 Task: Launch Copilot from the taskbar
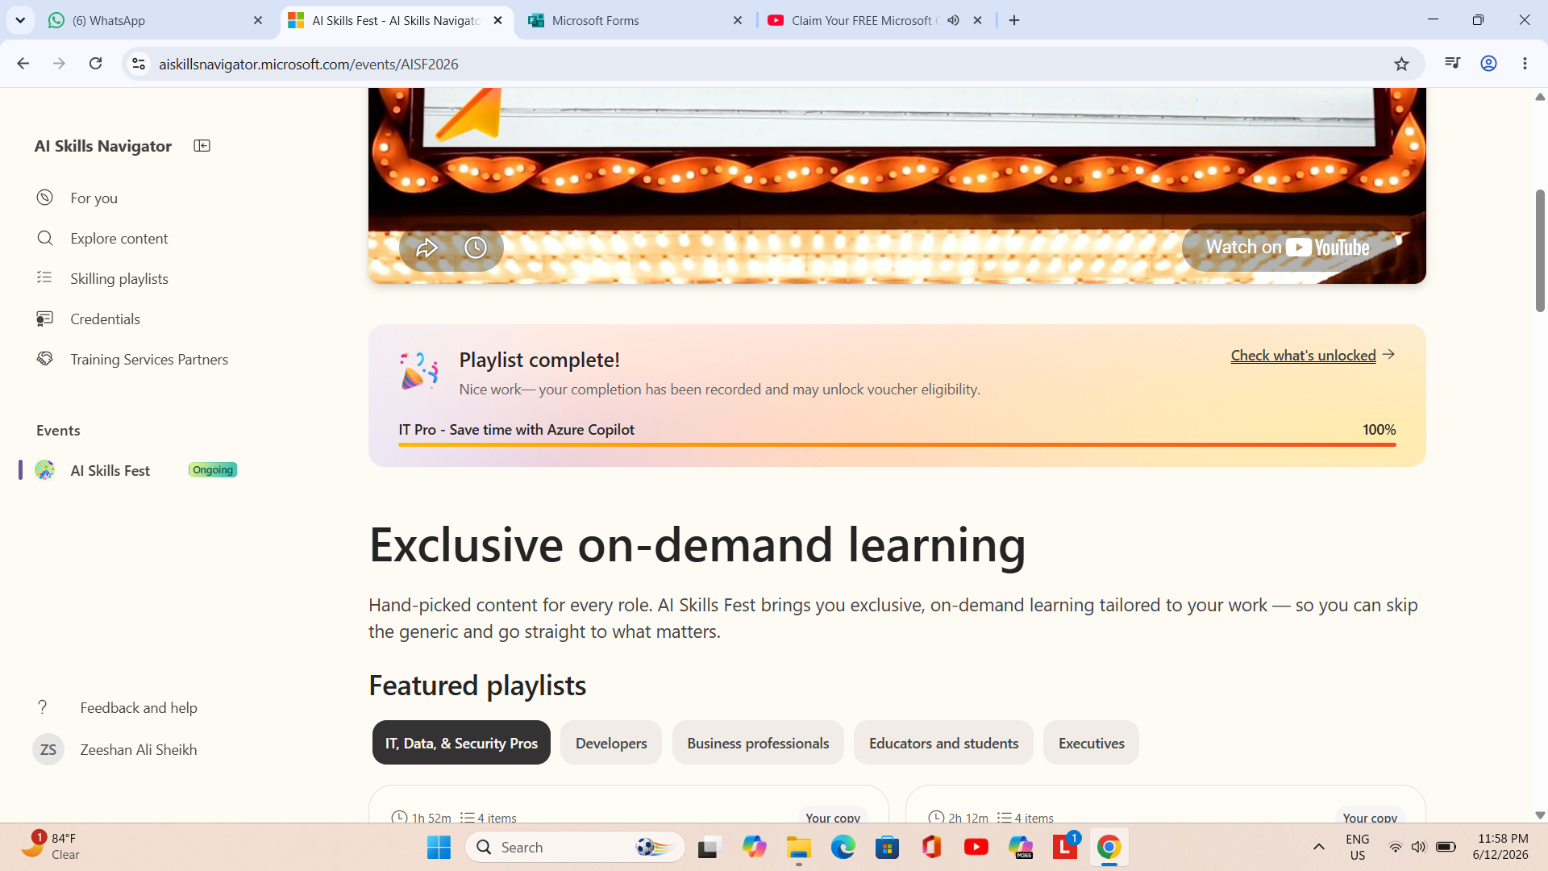(x=755, y=848)
